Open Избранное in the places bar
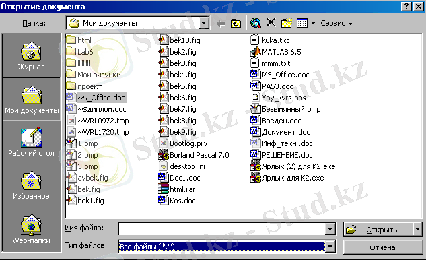Image resolution: width=426 pixels, height=260 pixels. pos(31,185)
